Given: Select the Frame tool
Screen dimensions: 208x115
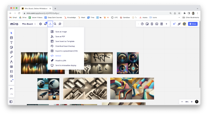Looking at the screenshot, I should [x=12, y=71].
